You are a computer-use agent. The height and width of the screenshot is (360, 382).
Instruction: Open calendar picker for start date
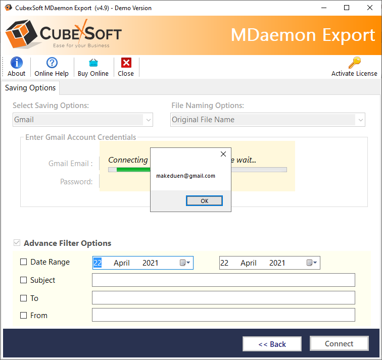point(184,263)
